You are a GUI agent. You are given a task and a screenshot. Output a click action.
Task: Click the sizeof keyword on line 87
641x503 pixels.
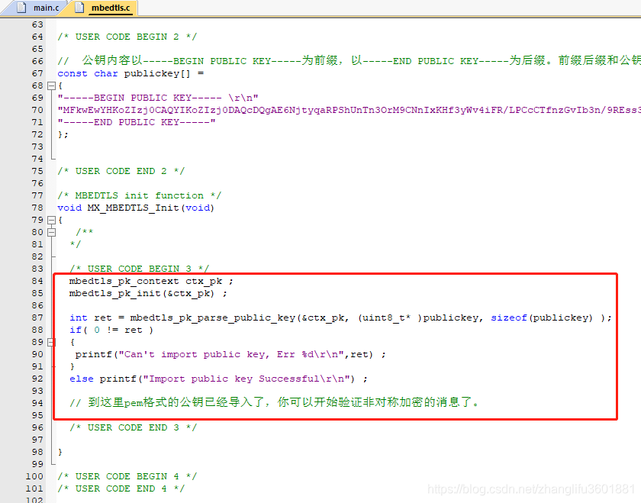pyautogui.click(x=508, y=318)
